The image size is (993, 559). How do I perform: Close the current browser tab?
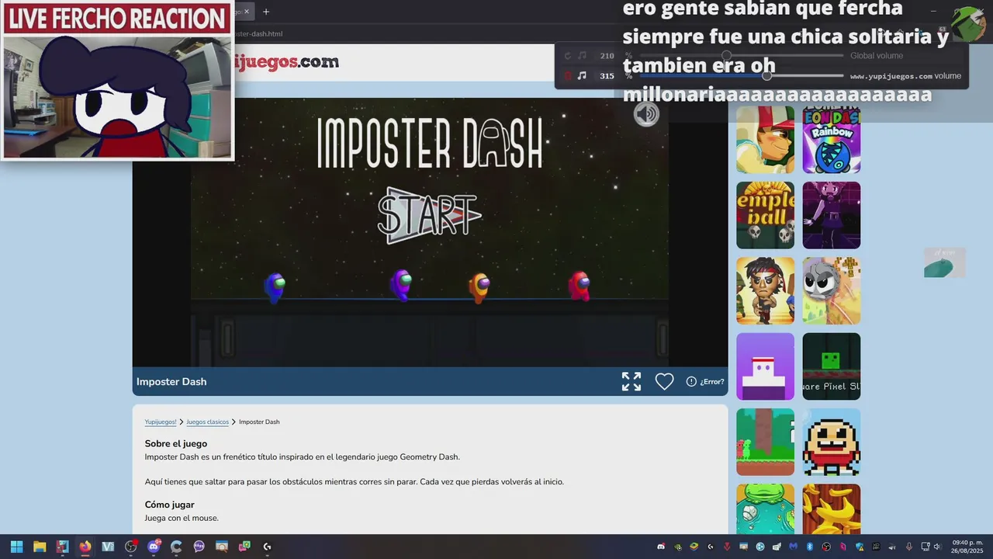click(247, 12)
